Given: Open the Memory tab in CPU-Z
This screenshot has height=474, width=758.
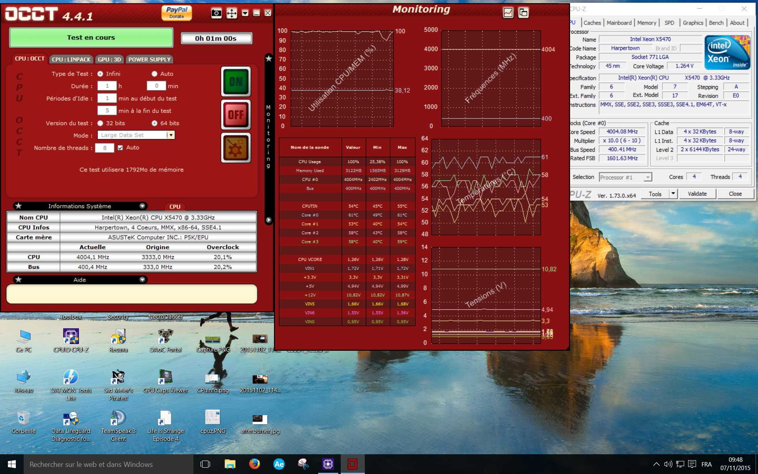Looking at the screenshot, I should [x=646, y=23].
